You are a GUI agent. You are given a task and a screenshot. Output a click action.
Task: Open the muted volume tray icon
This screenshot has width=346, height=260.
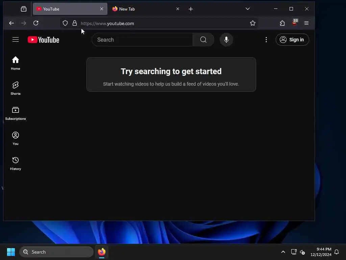tap(302, 252)
